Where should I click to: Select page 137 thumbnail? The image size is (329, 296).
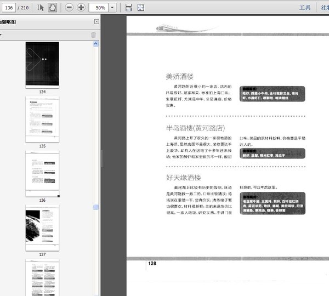pos(42,226)
